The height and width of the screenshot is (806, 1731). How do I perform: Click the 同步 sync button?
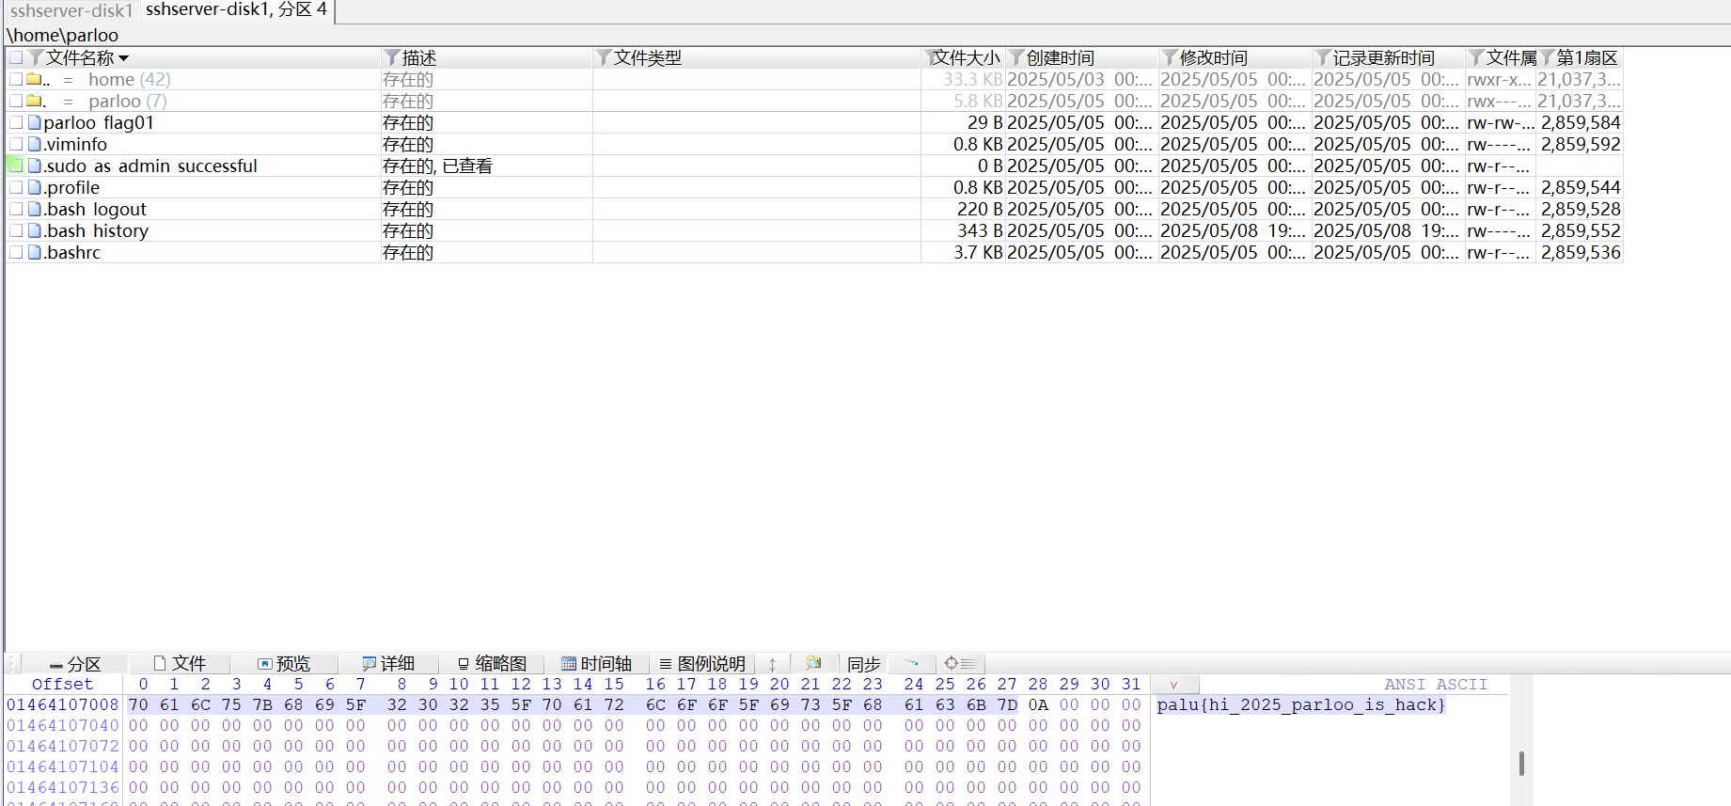863,664
